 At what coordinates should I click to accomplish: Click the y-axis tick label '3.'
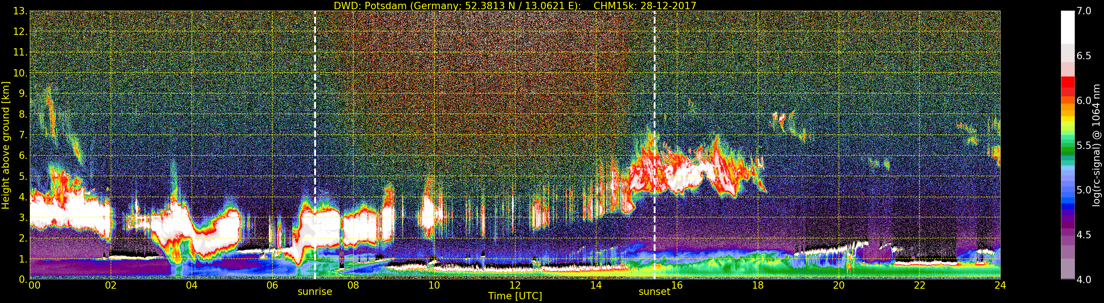(x=23, y=217)
